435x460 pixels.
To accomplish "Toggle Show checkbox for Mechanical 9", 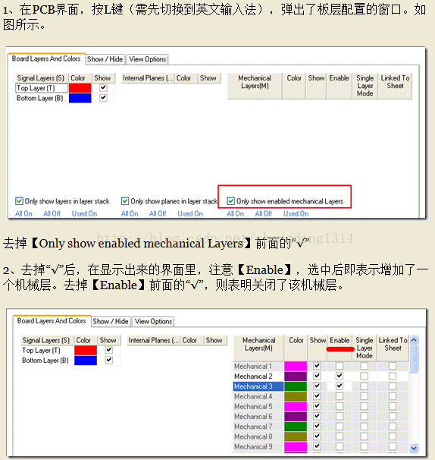I will pyautogui.click(x=317, y=446).
